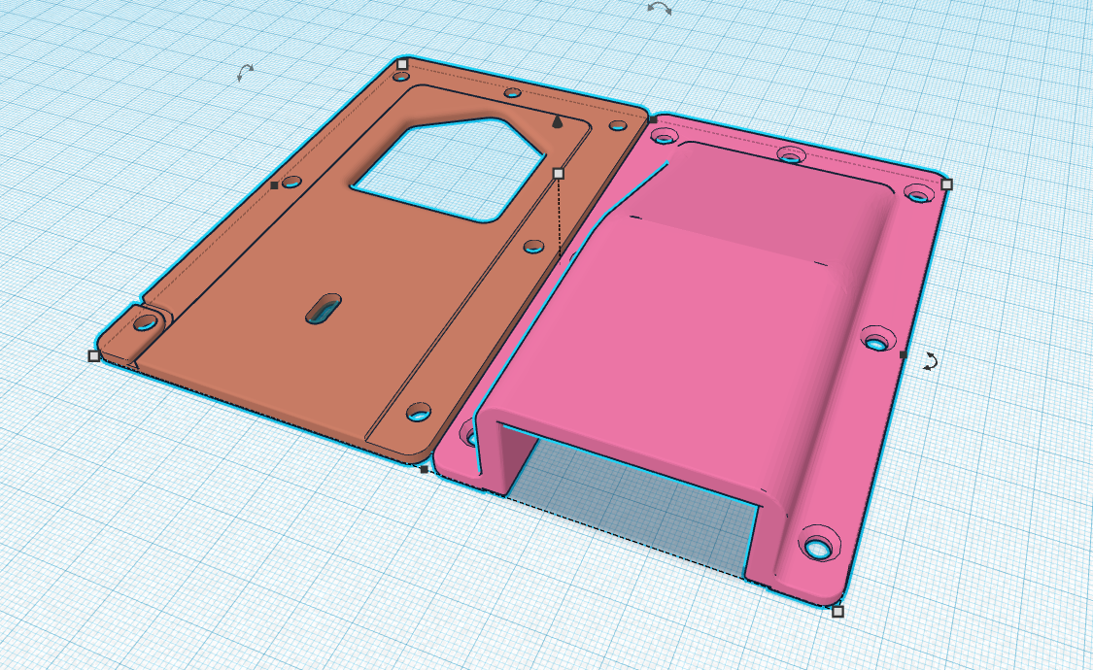Viewport: 1093px width, 670px height.
Task: Click black midpoint handle on orange plate's left edge
Action: coord(274,184)
